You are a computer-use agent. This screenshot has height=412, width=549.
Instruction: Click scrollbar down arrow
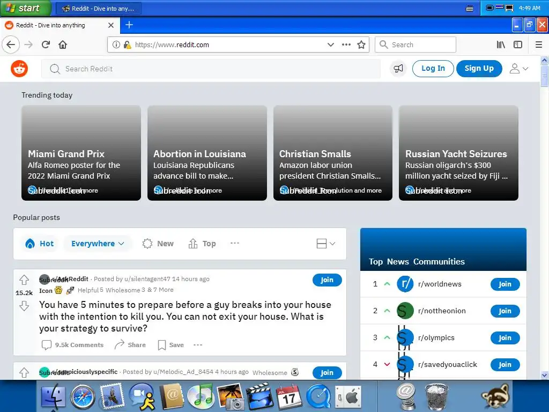[x=545, y=375]
